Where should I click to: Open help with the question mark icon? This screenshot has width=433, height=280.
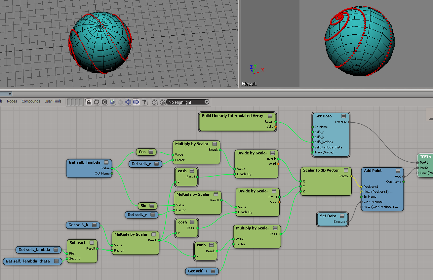tap(144, 102)
